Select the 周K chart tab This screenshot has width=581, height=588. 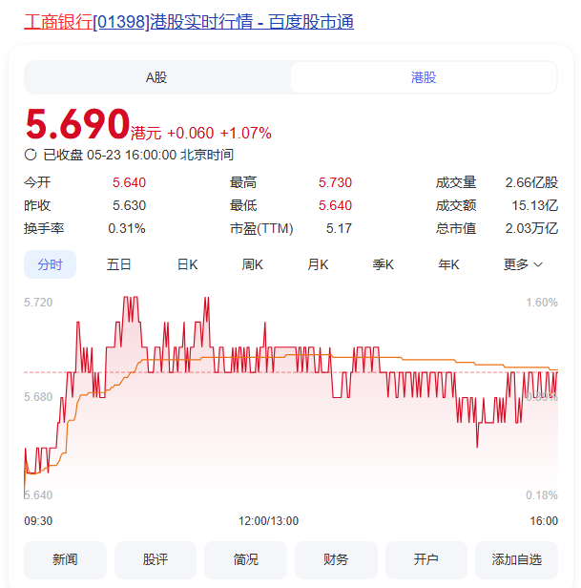click(252, 264)
